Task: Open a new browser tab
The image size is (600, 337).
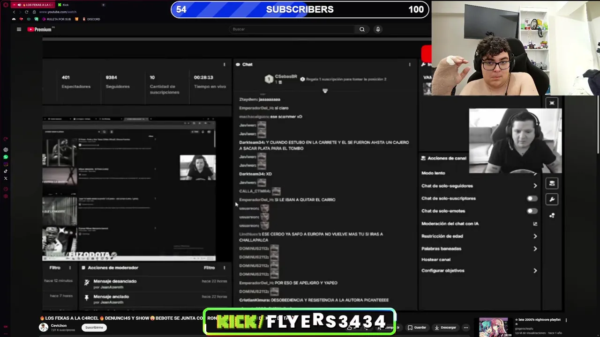Action: pyautogui.click(x=103, y=5)
